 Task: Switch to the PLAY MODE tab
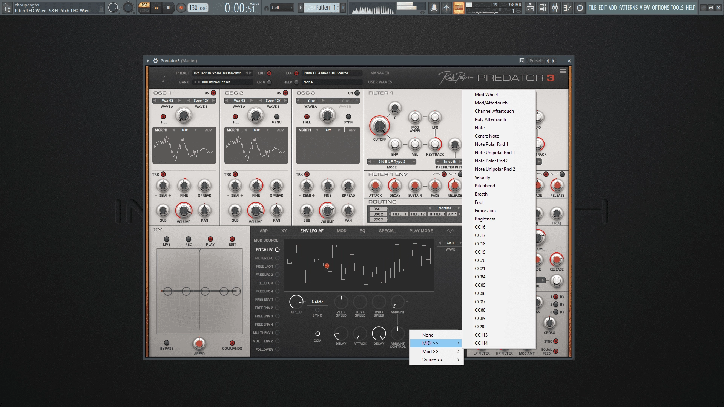(421, 231)
